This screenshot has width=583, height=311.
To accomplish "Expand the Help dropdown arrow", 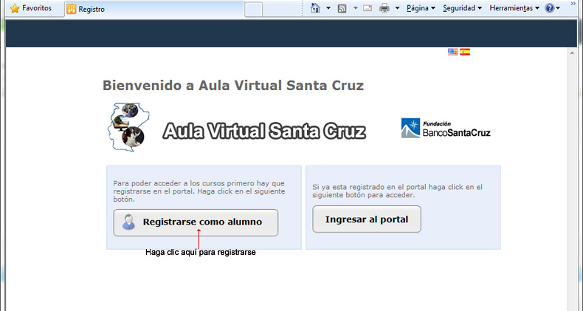I will coord(558,8).
